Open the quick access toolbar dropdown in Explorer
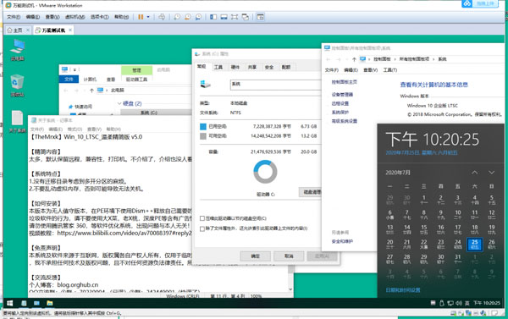 (x=75, y=69)
